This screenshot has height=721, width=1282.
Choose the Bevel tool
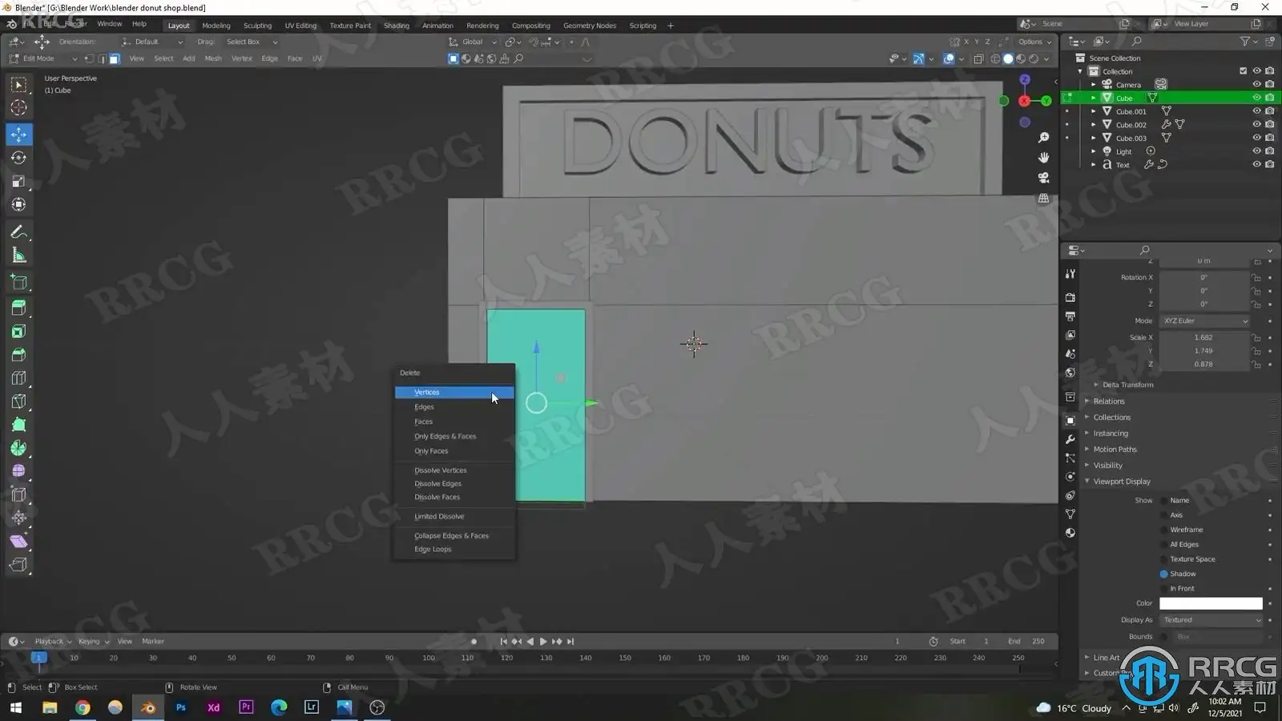18,354
